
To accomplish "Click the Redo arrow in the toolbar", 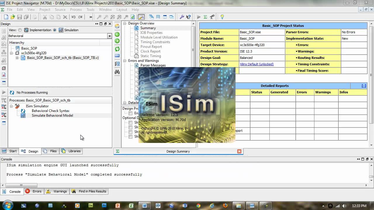I will pos(80,17).
